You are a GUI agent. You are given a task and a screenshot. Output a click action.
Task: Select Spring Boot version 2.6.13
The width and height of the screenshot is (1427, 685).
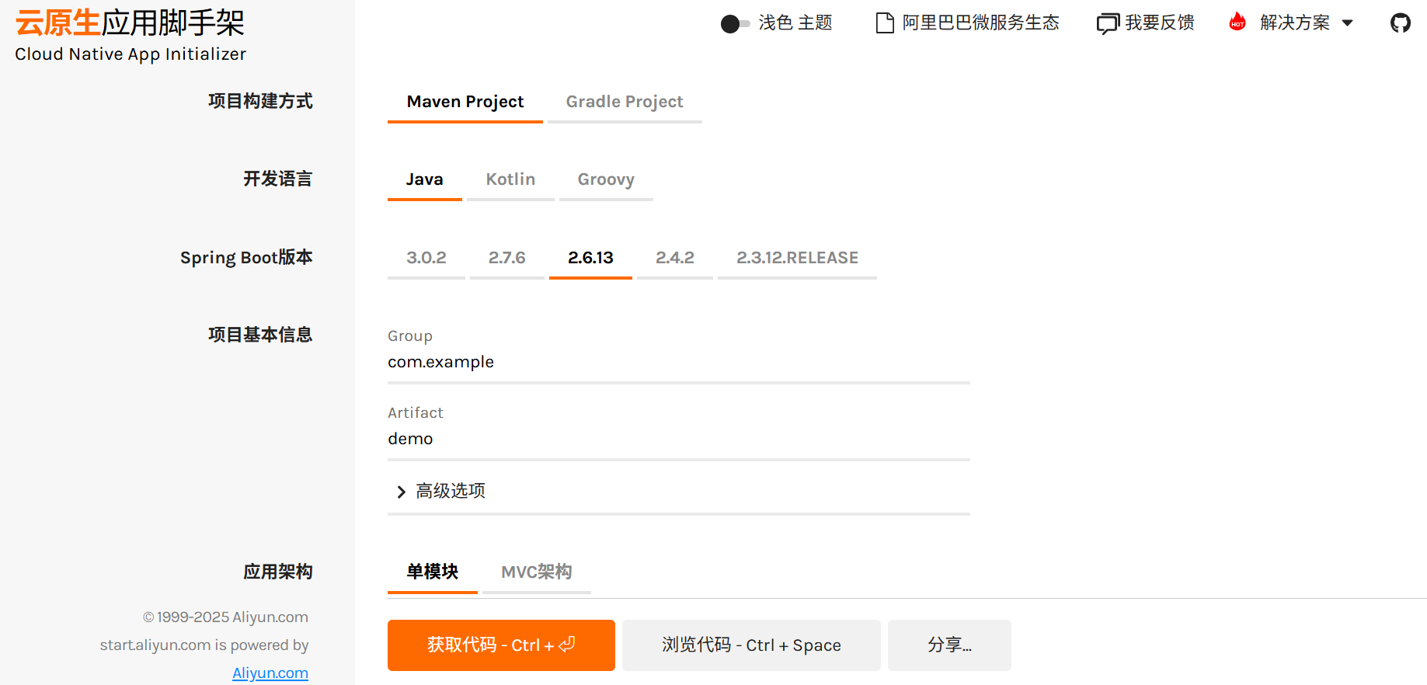point(590,258)
